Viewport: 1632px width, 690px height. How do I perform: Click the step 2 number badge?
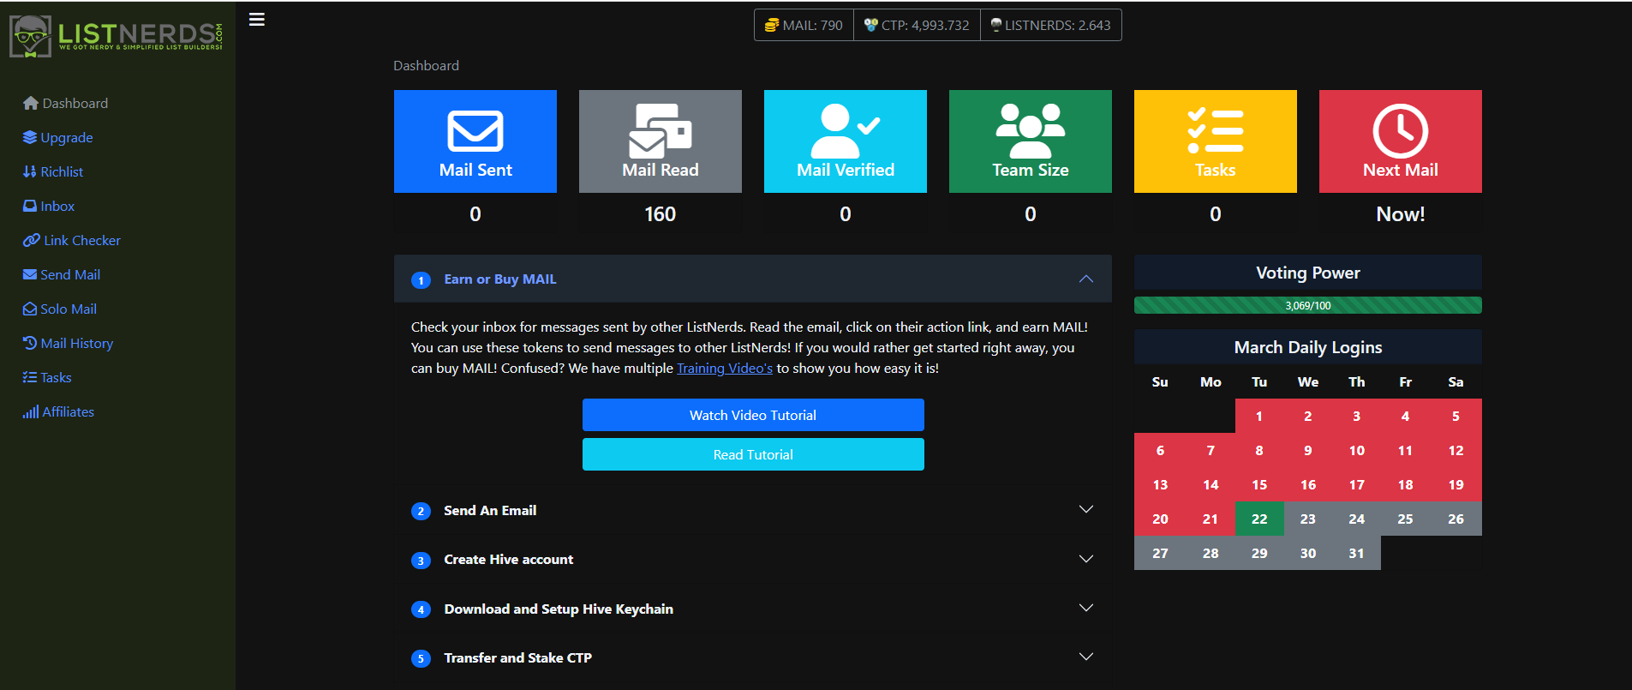[421, 511]
